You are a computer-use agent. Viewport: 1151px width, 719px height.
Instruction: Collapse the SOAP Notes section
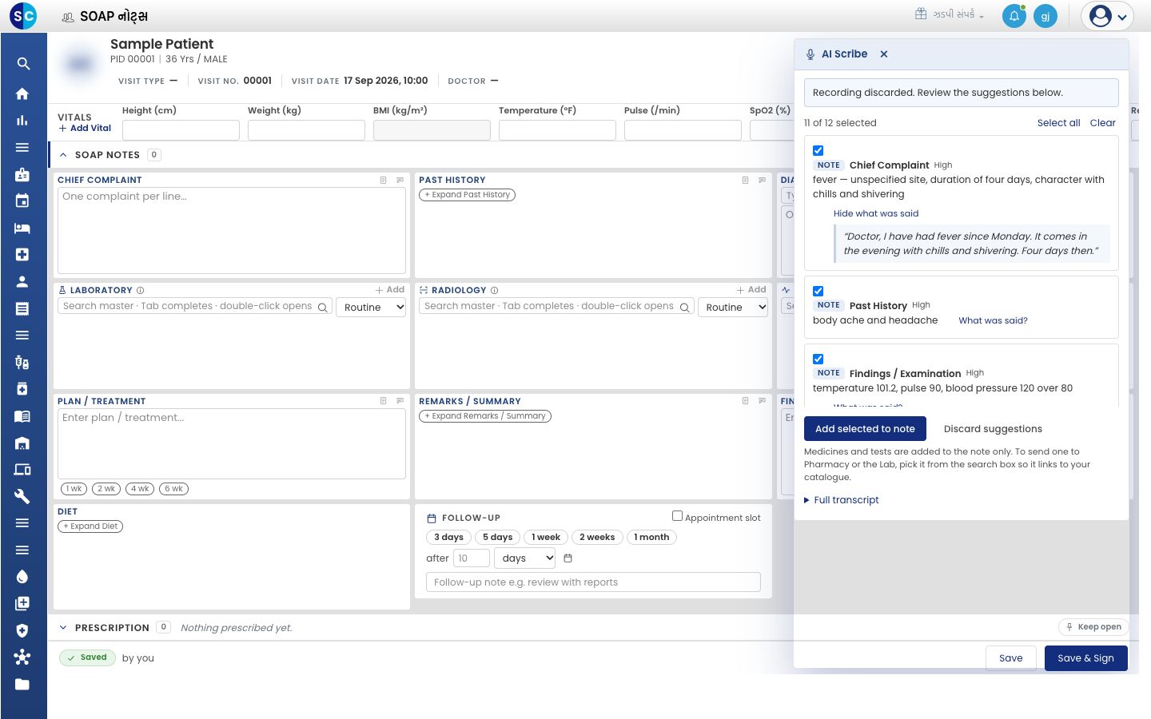63,155
